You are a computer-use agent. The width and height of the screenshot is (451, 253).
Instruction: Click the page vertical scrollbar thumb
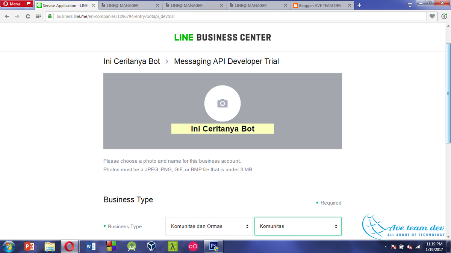click(448, 94)
